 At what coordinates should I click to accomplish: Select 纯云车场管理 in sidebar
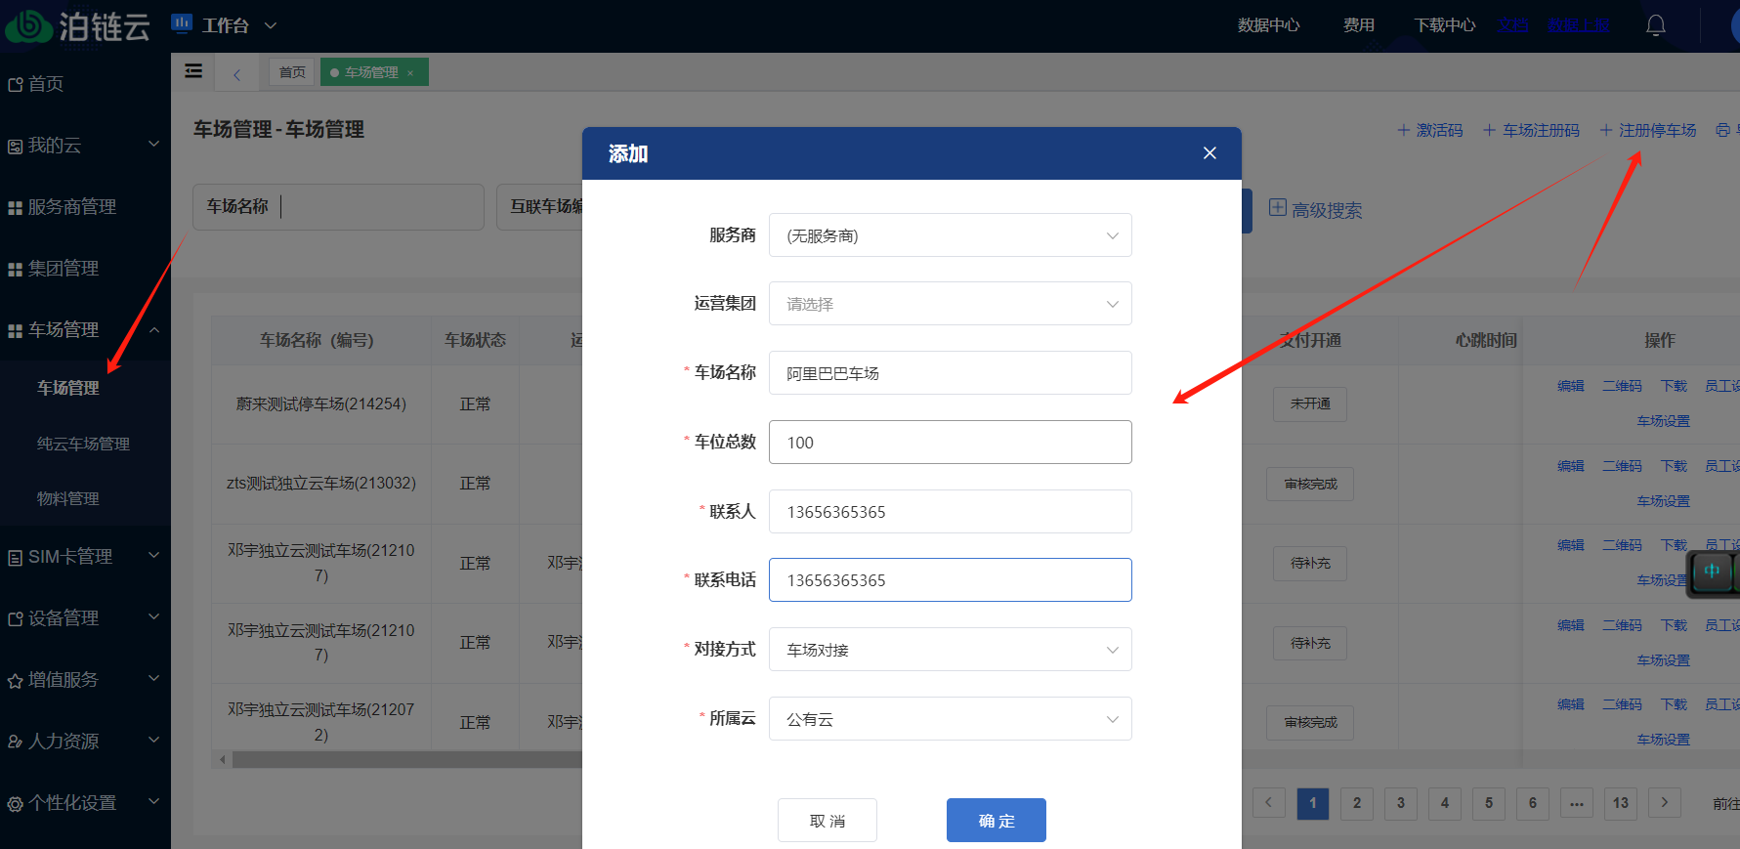pyautogui.click(x=83, y=444)
